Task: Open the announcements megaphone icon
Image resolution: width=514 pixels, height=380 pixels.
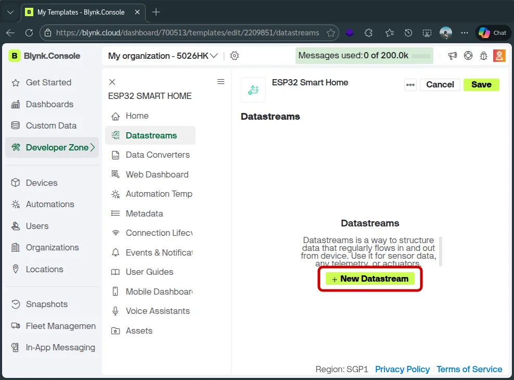Action: tap(453, 56)
